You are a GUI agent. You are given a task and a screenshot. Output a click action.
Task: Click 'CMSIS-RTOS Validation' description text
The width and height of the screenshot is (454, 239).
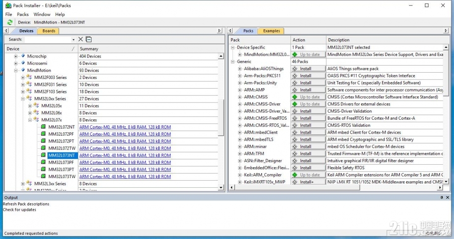pyautogui.click(x=349, y=125)
